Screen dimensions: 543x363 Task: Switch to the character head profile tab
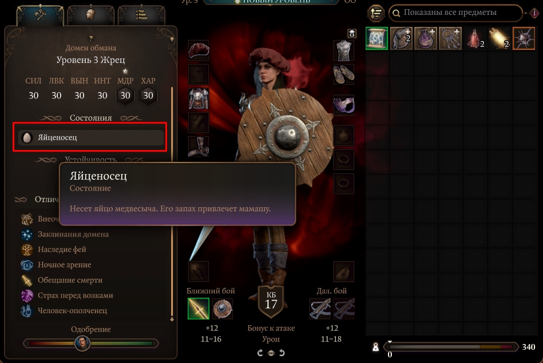click(x=91, y=15)
